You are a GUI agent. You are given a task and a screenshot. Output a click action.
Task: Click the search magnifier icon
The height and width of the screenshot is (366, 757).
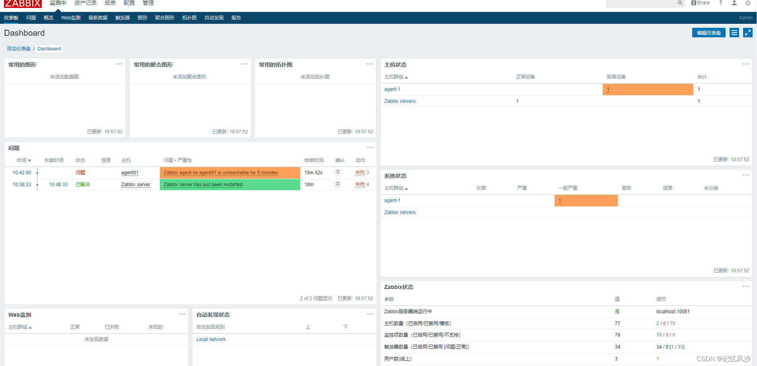(680, 3)
